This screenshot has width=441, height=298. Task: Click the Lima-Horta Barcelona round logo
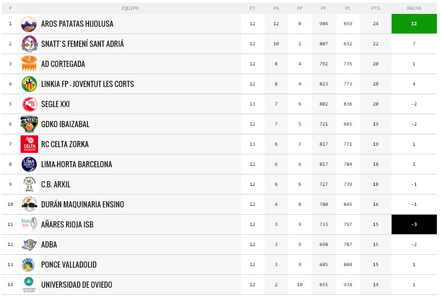point(29,164)
